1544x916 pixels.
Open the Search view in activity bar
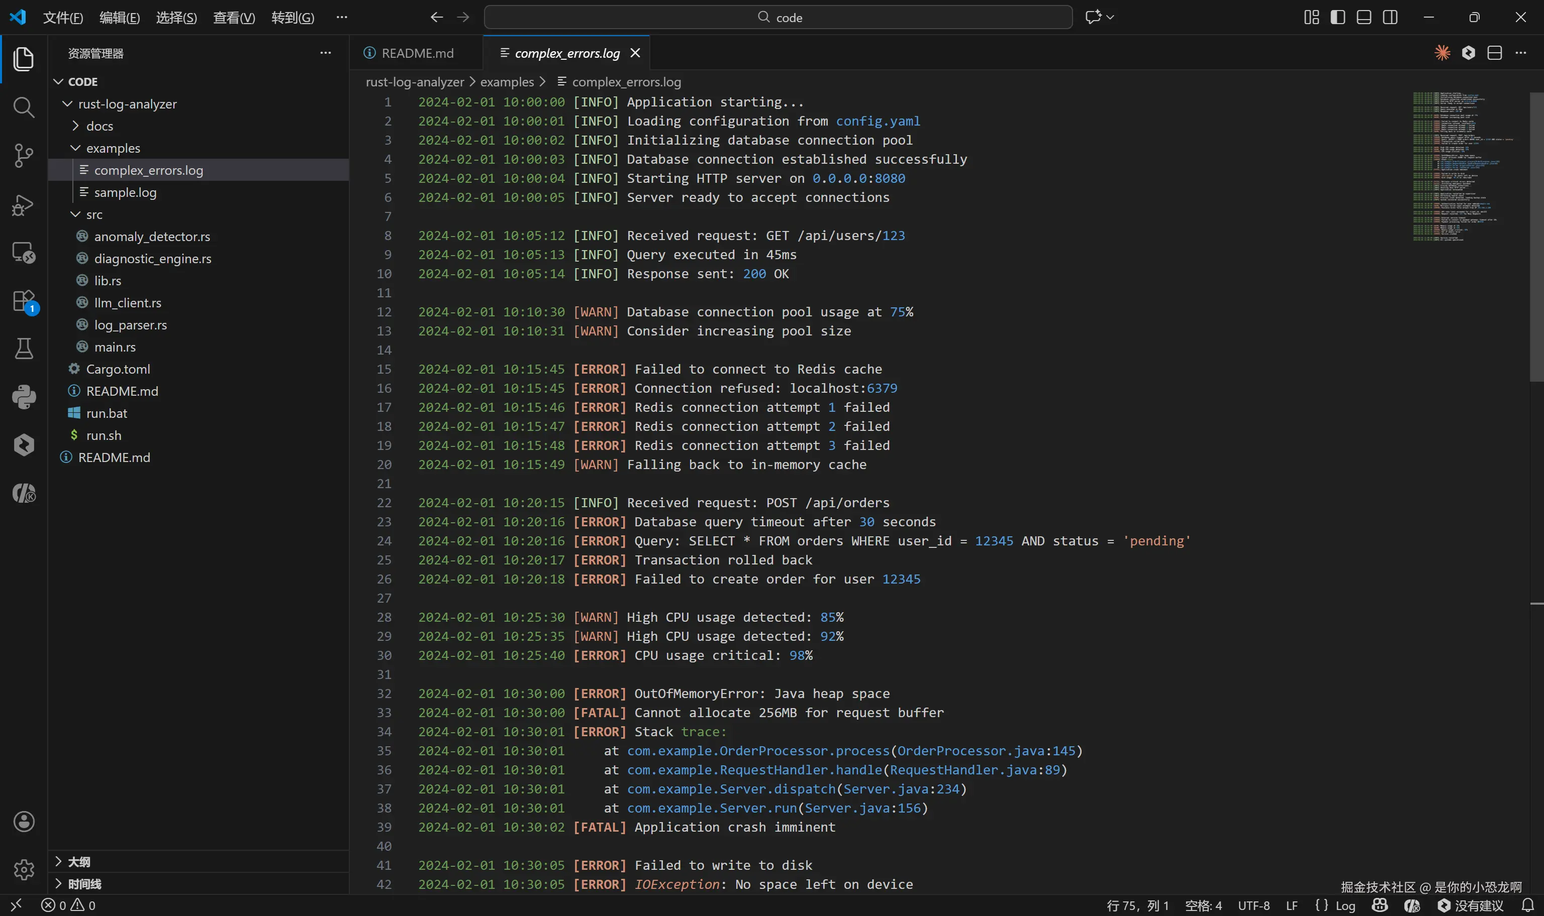click(24, 107)
